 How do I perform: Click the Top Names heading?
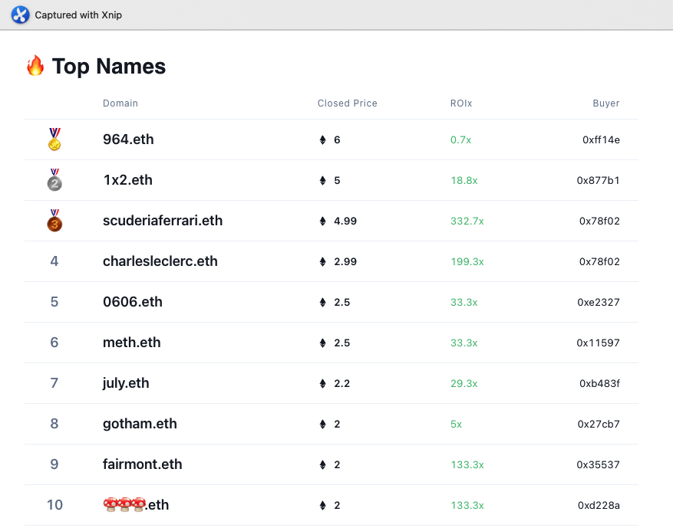tap(109, 67)
